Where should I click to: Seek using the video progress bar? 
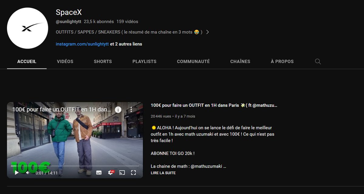[75, 166]
